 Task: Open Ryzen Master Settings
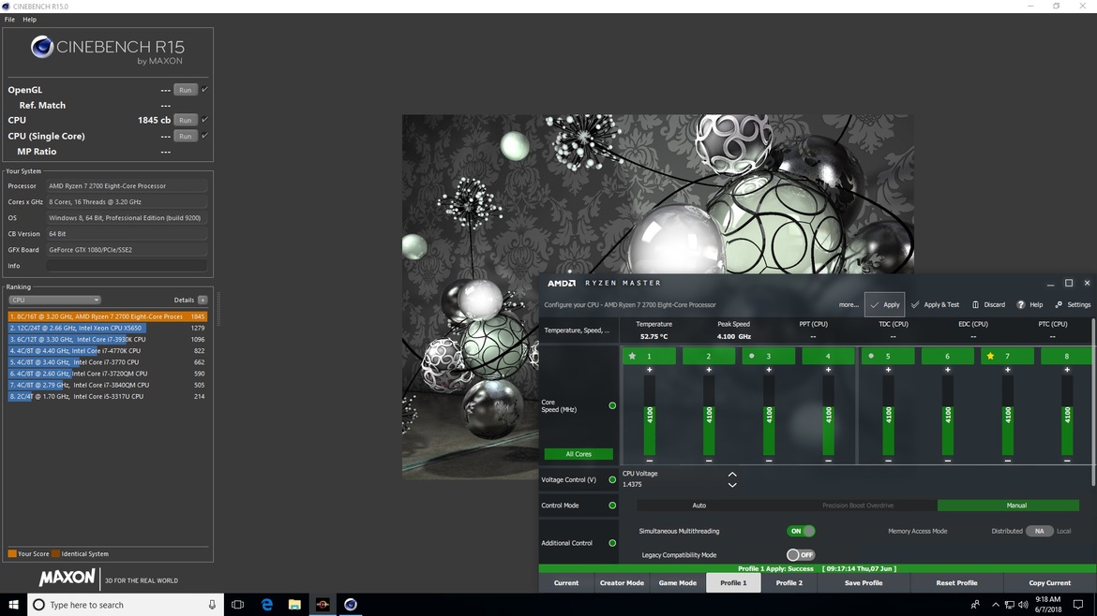(1073, 304)
